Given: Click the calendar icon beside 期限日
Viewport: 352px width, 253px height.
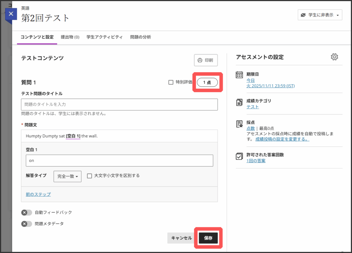Looking at the screenshot, I should coord(239,75).
